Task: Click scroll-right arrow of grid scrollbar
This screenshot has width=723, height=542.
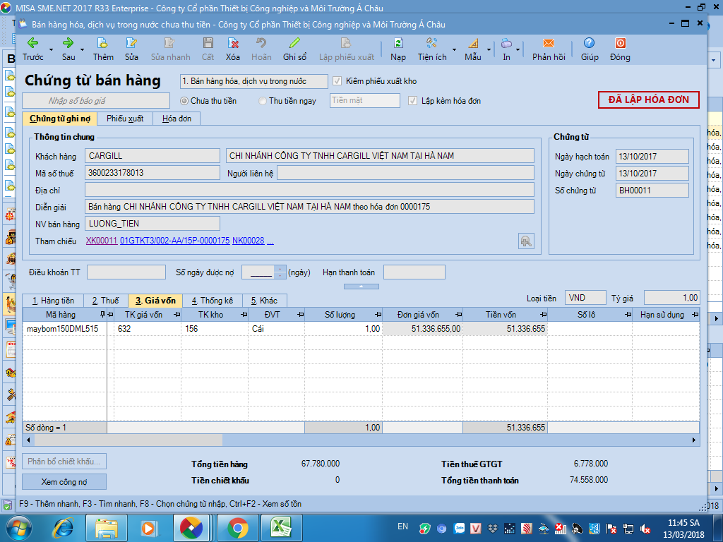Action: pos(694,440)
